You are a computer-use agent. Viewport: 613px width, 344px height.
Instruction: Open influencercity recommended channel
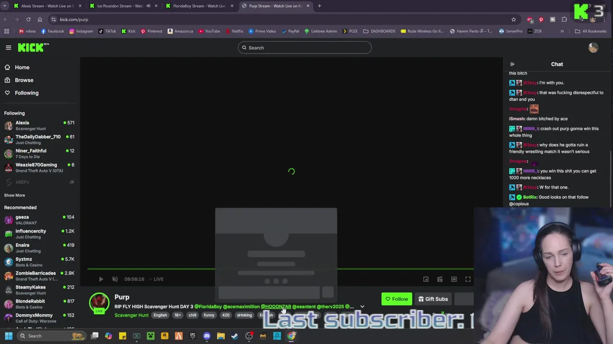pyautogui.click(x=40, y=234)
